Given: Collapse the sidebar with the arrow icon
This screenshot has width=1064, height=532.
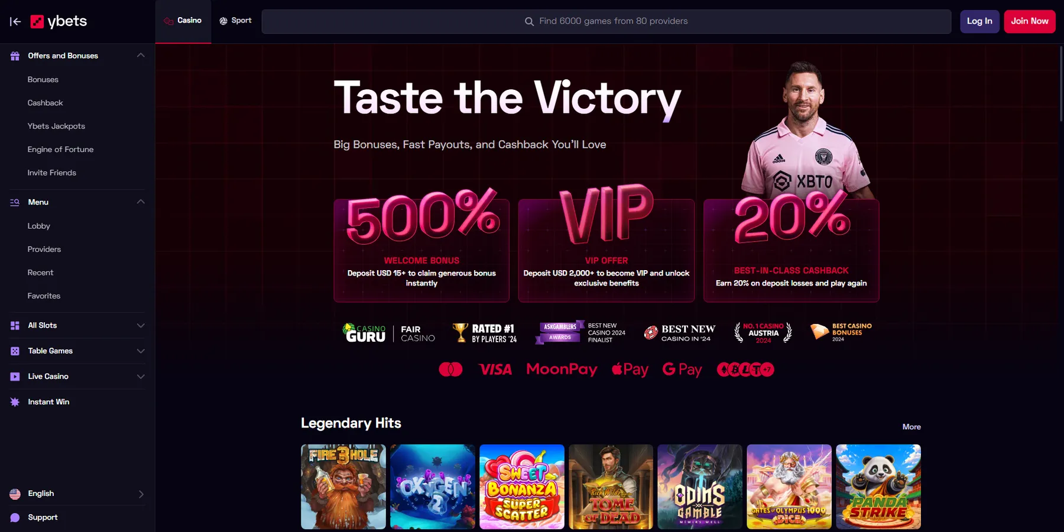Looking at the screenshot, I should [15, 22].
